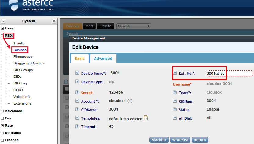Viewport: 254px width, 144px height.
Task: Click into the Ext. No. input field
Action: [229, 73]
